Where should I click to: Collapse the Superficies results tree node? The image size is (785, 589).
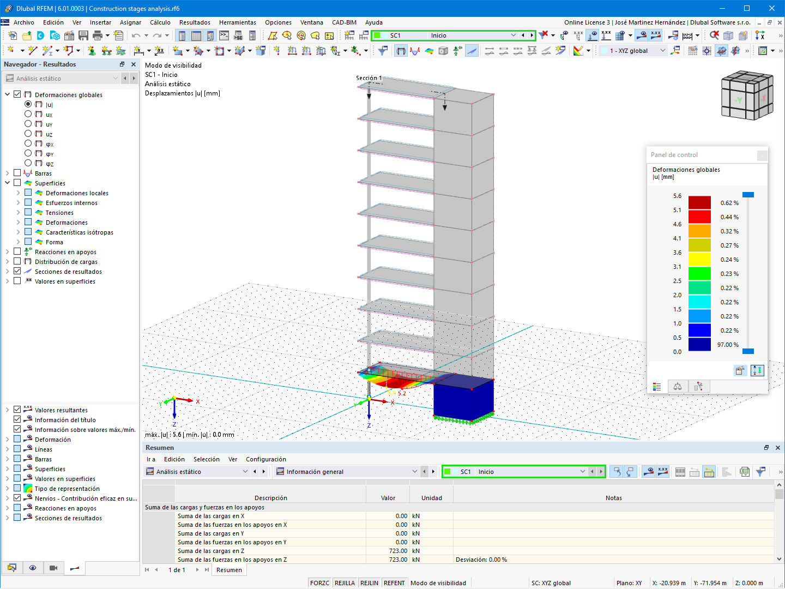pos(8,183)
